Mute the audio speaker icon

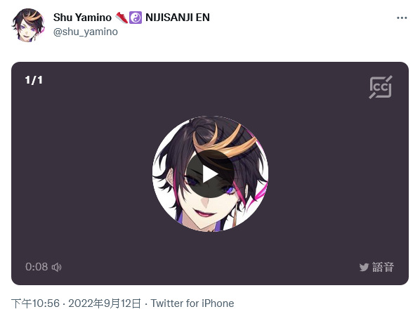[x=56, y=267]
